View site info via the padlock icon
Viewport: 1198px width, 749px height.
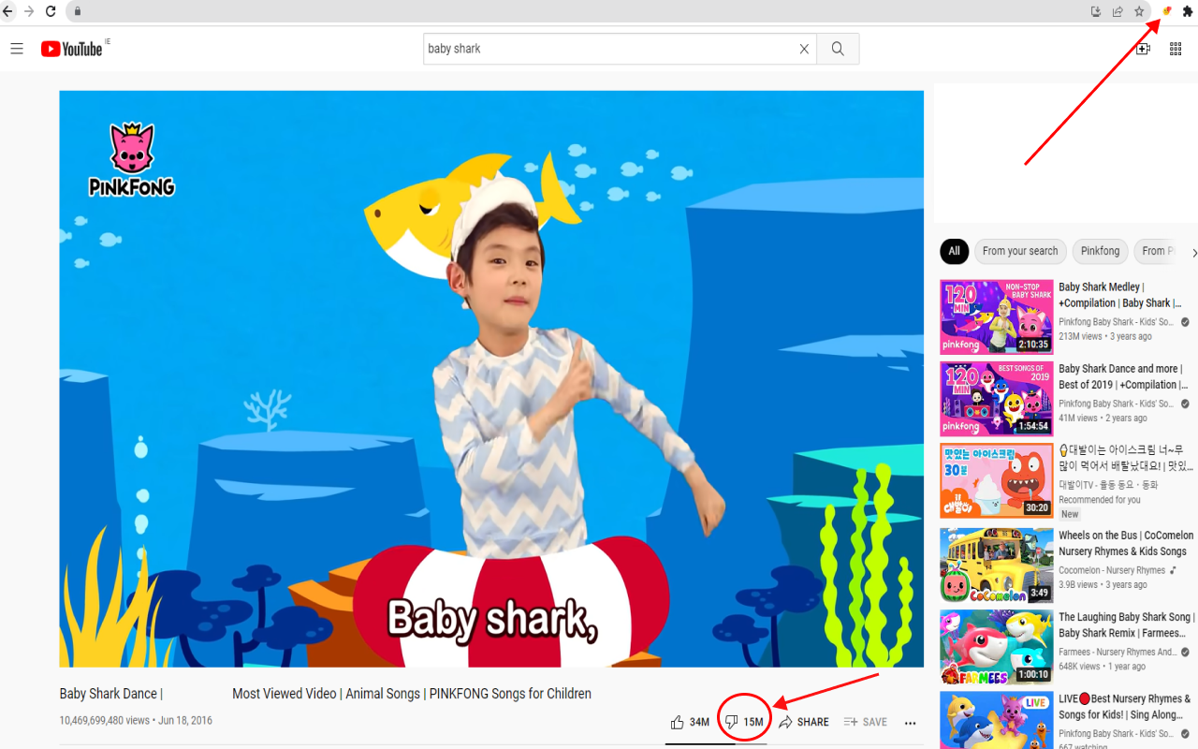(78, 11)
